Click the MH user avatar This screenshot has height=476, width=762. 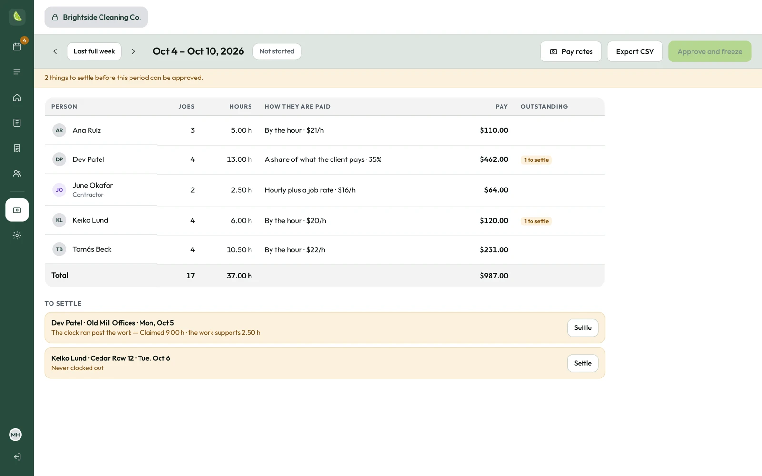15,435
